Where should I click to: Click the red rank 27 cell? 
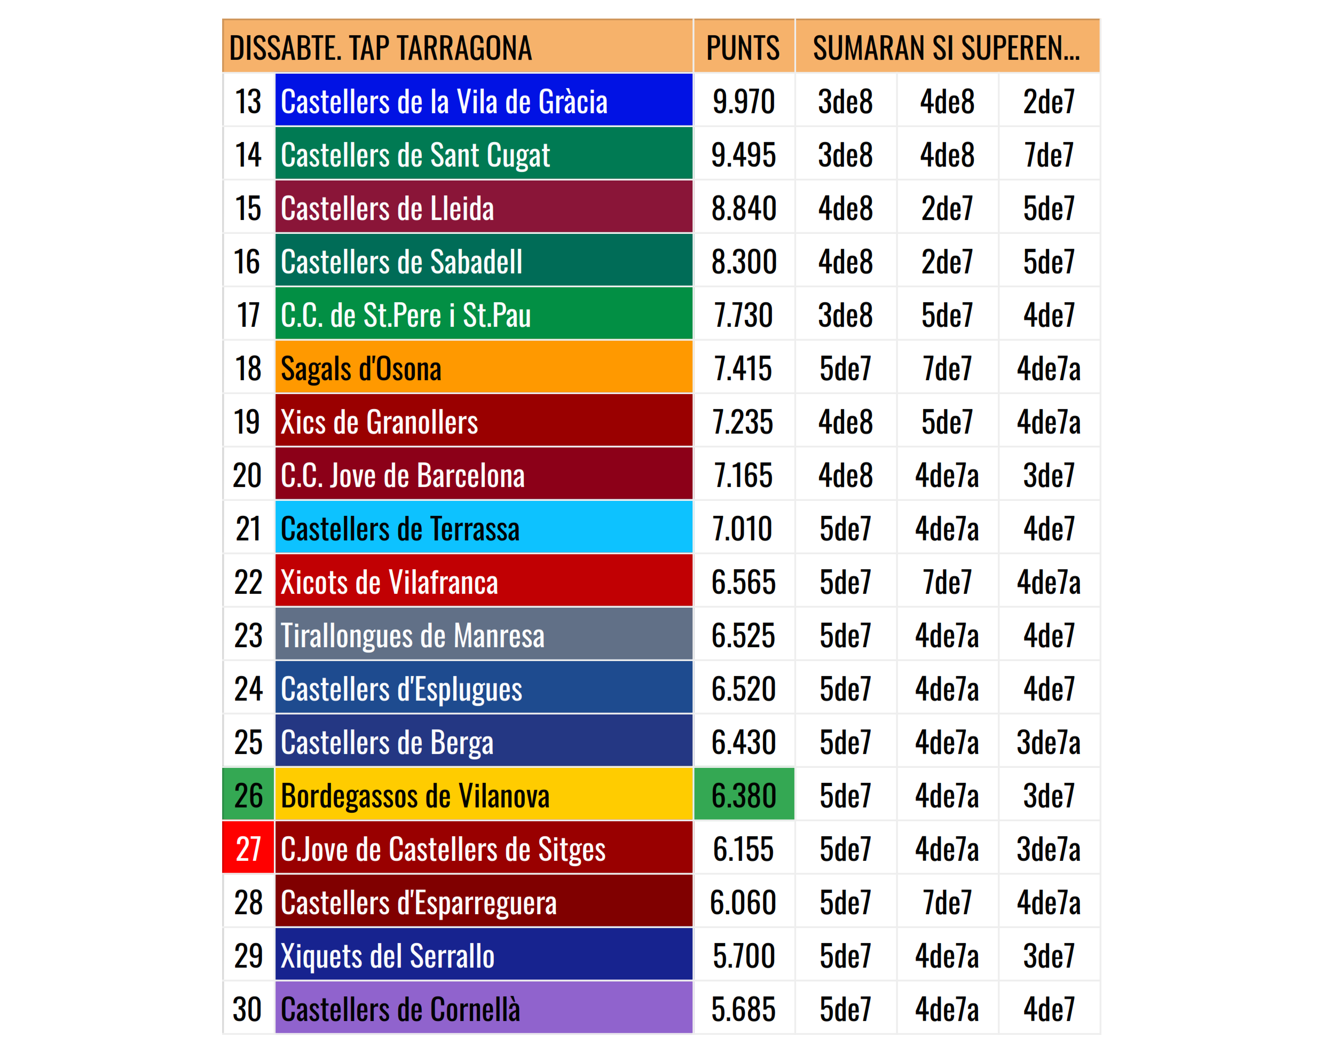tap(248, 847)
